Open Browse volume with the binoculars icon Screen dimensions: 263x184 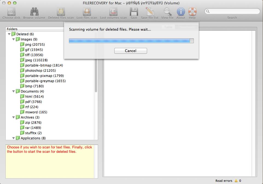[x=34, y=12]
